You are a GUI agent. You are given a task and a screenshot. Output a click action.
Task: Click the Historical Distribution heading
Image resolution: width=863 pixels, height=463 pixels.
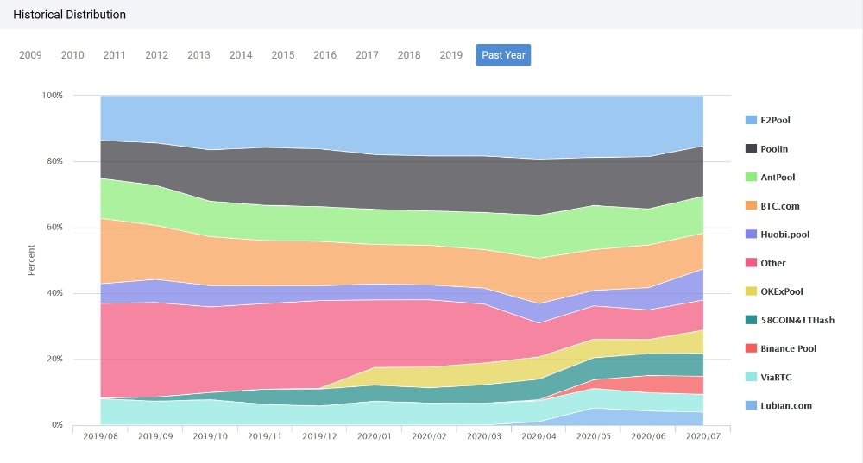(x=69, y=15)
